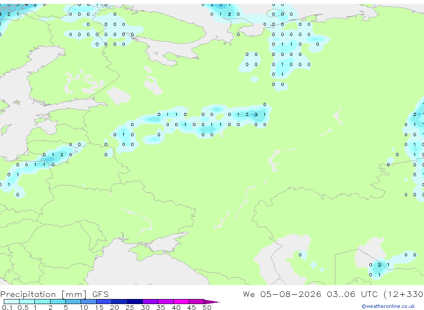The image size is (424, 310).
Task: Click the '0.1' legend scale label
Action: pos(7,307)
